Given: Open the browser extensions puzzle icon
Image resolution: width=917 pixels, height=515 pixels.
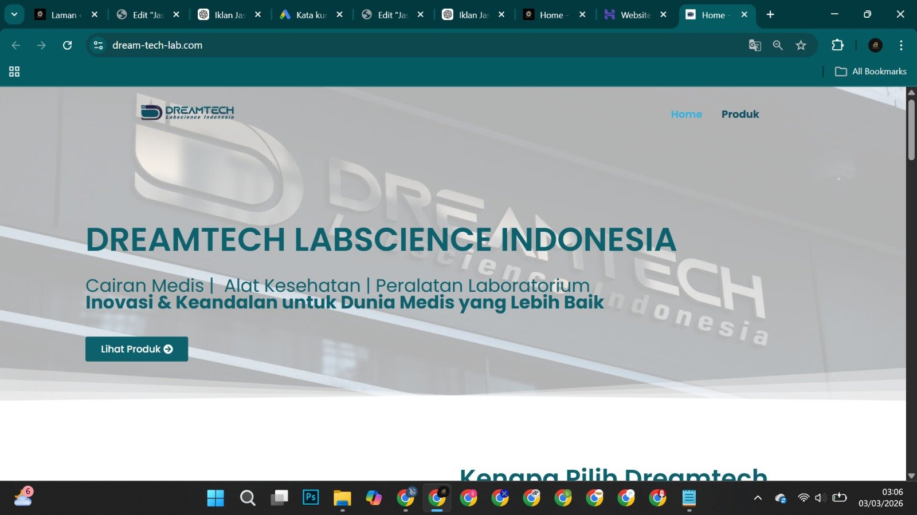Looking at the screenshot, I should coord(837,45).
